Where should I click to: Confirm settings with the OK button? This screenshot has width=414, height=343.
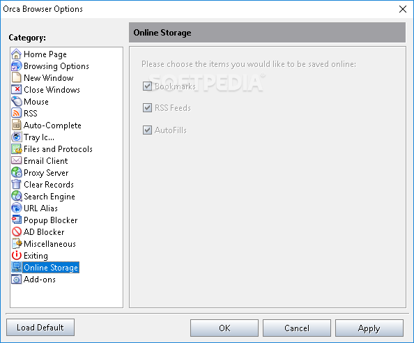tap(224, 328)
